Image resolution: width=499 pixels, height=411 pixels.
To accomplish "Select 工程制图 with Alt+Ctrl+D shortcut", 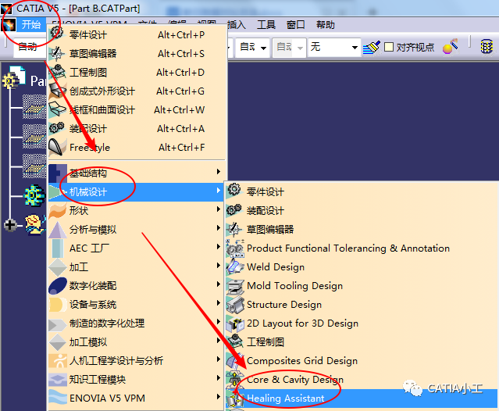I will point(137,72).
